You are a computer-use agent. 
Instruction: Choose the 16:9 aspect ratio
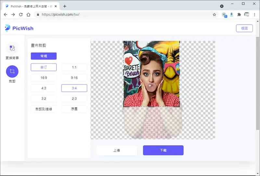(x=44, y=78)
